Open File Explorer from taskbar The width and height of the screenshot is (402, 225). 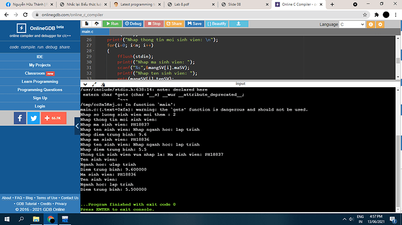tap(36, 219)
